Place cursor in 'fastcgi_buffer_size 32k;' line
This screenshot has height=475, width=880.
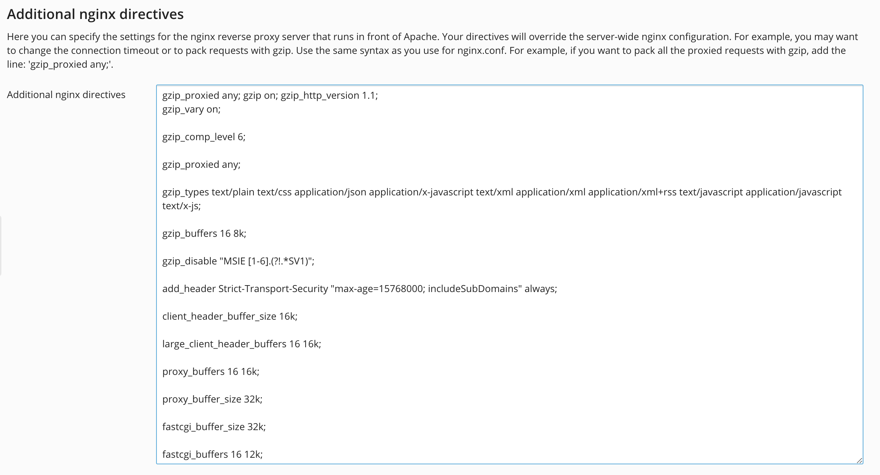[x=214, y=427]
